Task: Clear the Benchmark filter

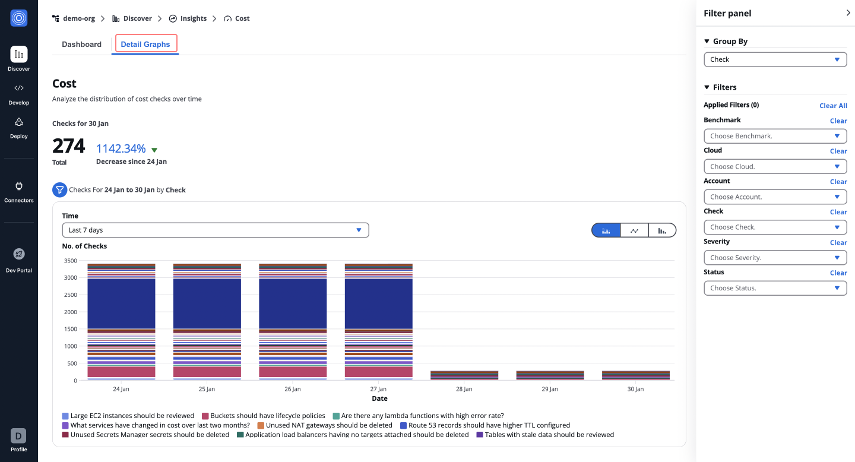Action: (838, 121)
